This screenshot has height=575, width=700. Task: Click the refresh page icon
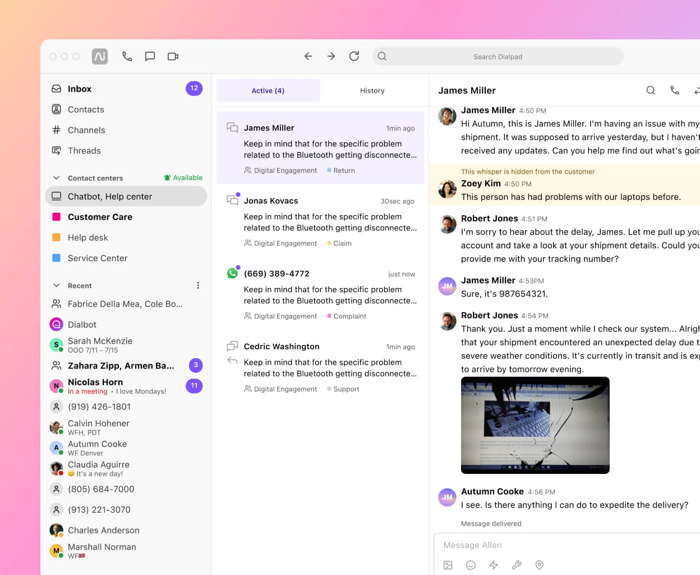click(354, 56)
